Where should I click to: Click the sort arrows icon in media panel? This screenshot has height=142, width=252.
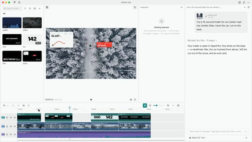30,9
